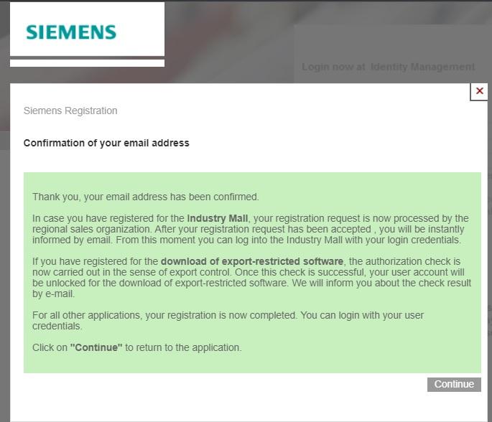Click the bold "Continue" word in instructions
Screen dimensions: 492x422
click(x=96, y=347)
